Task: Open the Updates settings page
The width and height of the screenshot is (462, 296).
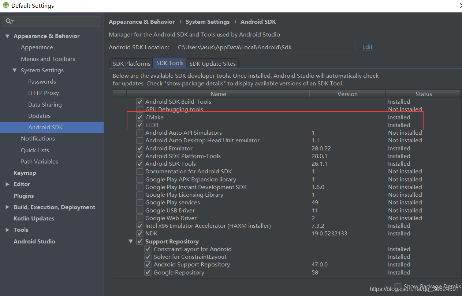Action: click(x=40, y=116)
